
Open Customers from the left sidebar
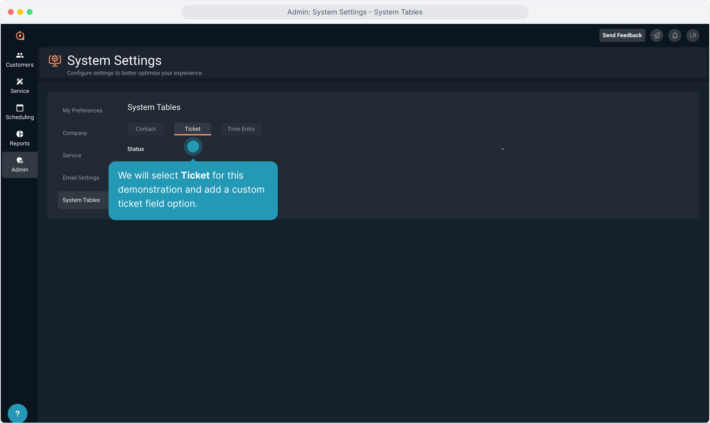[20, 60]
